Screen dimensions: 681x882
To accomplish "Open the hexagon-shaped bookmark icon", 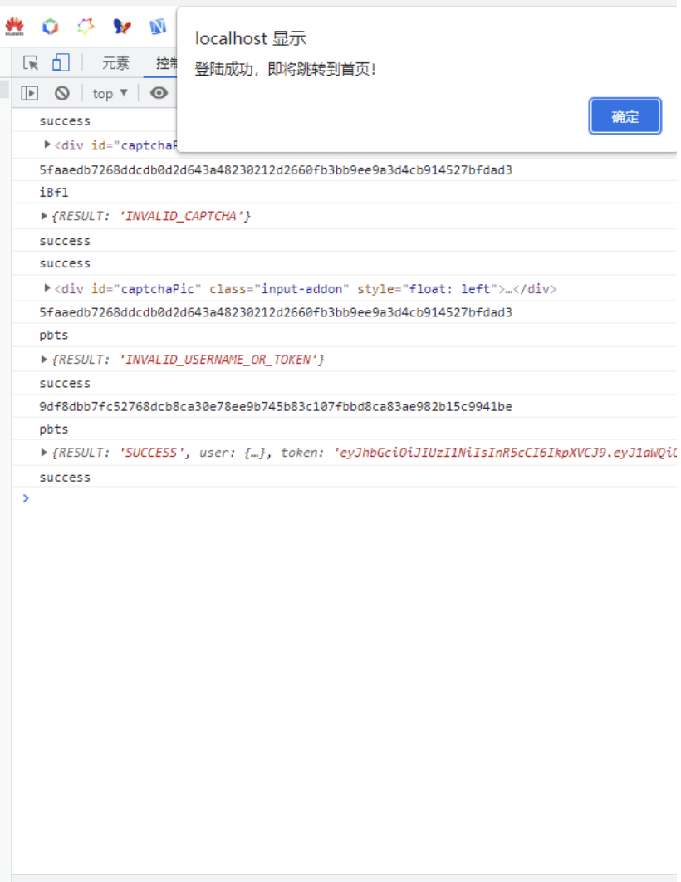I will (x=51, y=27).
